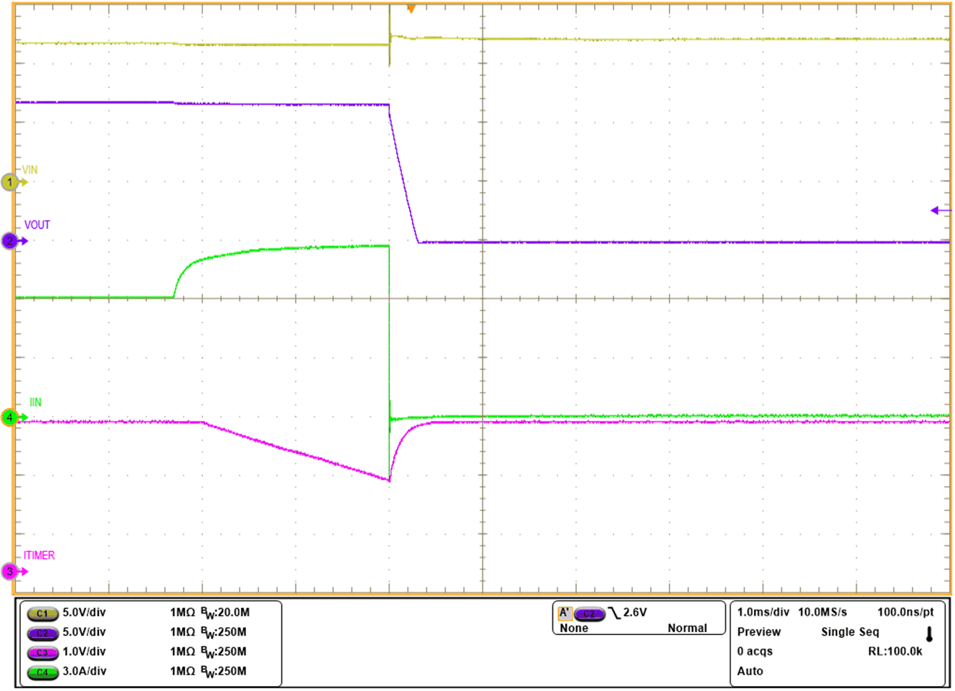955x691 pixels.
Task: Toggle channel 2 visibility via its marker
Action: click(x=9, y=242)
